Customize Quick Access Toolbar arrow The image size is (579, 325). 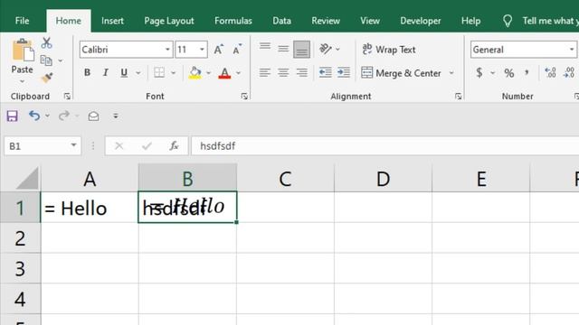pyautogui.click(x=116, y=116)
